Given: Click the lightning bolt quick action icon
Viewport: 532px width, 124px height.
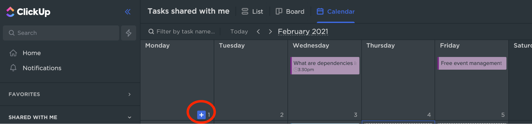Looking at the screenshot, I should [129, 33].
